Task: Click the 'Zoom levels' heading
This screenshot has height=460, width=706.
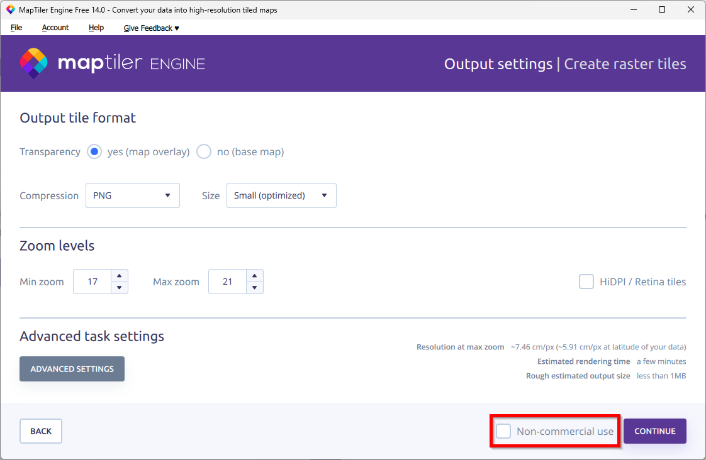Action: [x=57, y=246]
